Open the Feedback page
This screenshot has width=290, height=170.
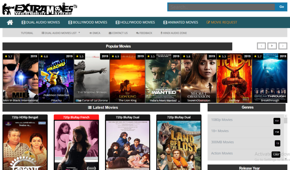[x=144, y=33]
